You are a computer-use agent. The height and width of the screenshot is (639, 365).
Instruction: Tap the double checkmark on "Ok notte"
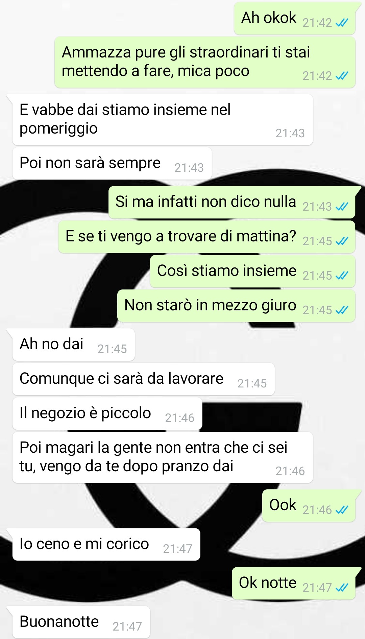(x=342, y=588)
